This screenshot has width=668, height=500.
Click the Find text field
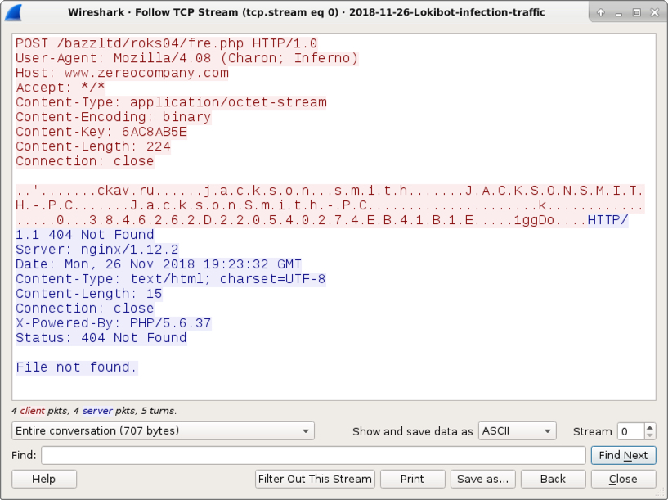313,455
